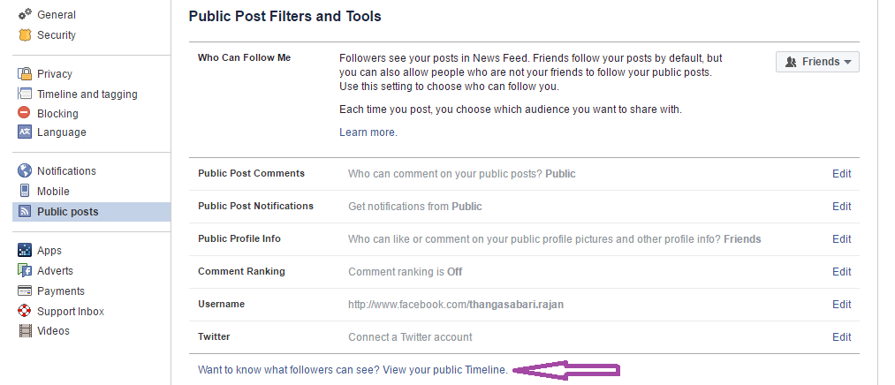Click the Privacy padlock icon

pos(25,73)
